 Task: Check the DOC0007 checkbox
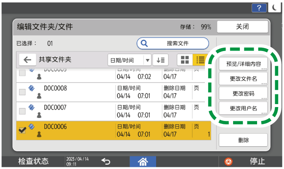click(23, 111)
